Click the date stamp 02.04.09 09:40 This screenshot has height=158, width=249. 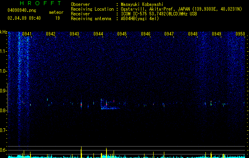coord(24,18)
